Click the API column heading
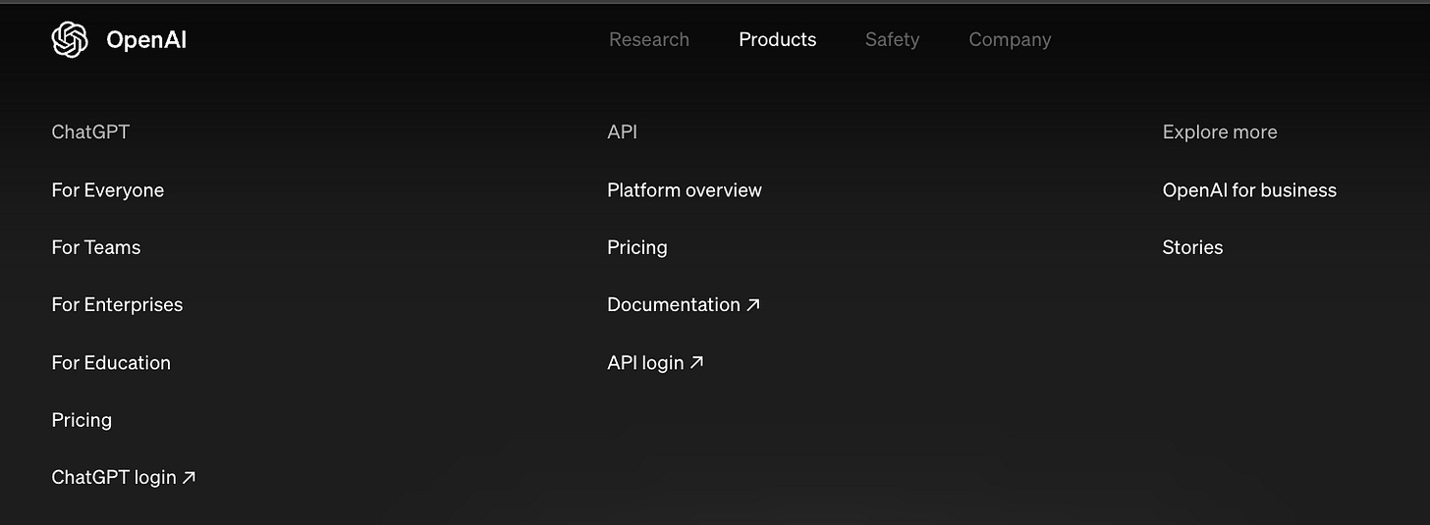The height and width of the screenshot is (525, 1430). point(623,131)
